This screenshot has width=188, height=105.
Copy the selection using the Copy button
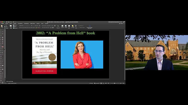(x=6, y=27)
